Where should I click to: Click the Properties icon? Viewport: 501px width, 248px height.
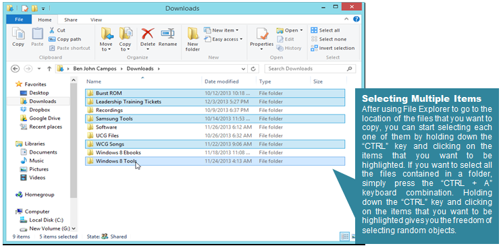262,34
